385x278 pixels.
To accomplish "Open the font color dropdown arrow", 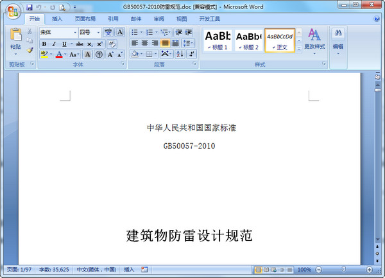I will [65, 55].
